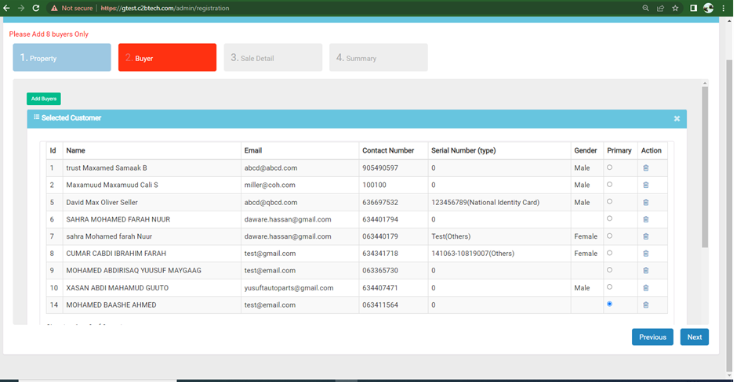
Task: Open the Not secure site warning
Action: [x=72, y=8]
